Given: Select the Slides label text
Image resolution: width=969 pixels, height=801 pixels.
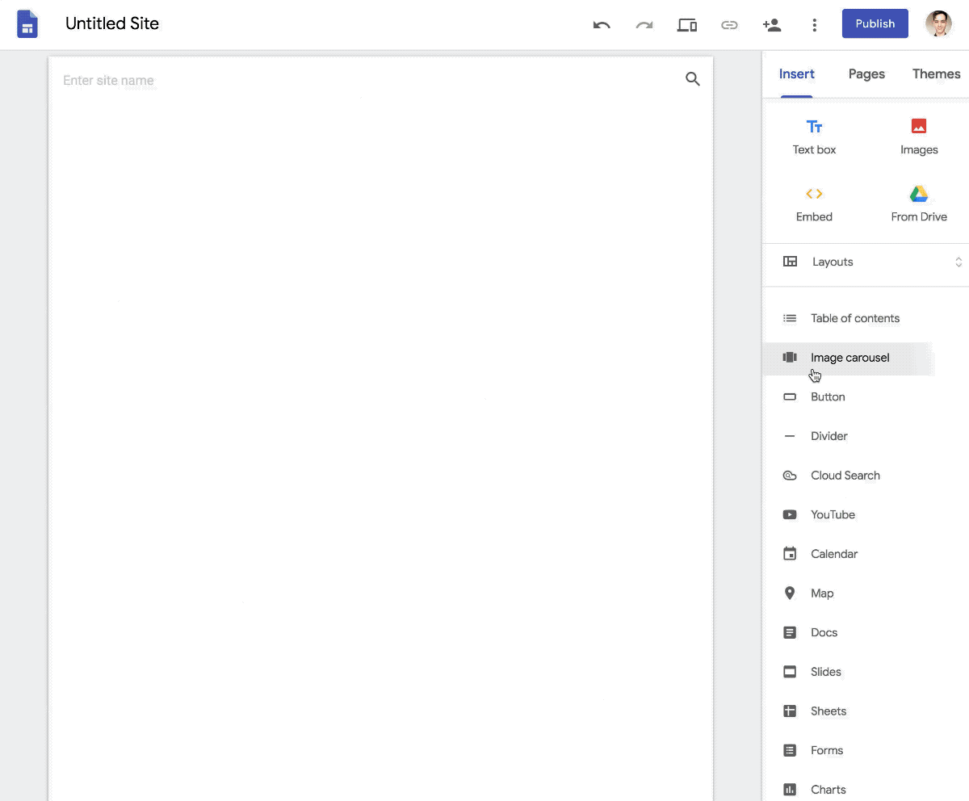Looking at the screenshot, I should pos(826,672).
